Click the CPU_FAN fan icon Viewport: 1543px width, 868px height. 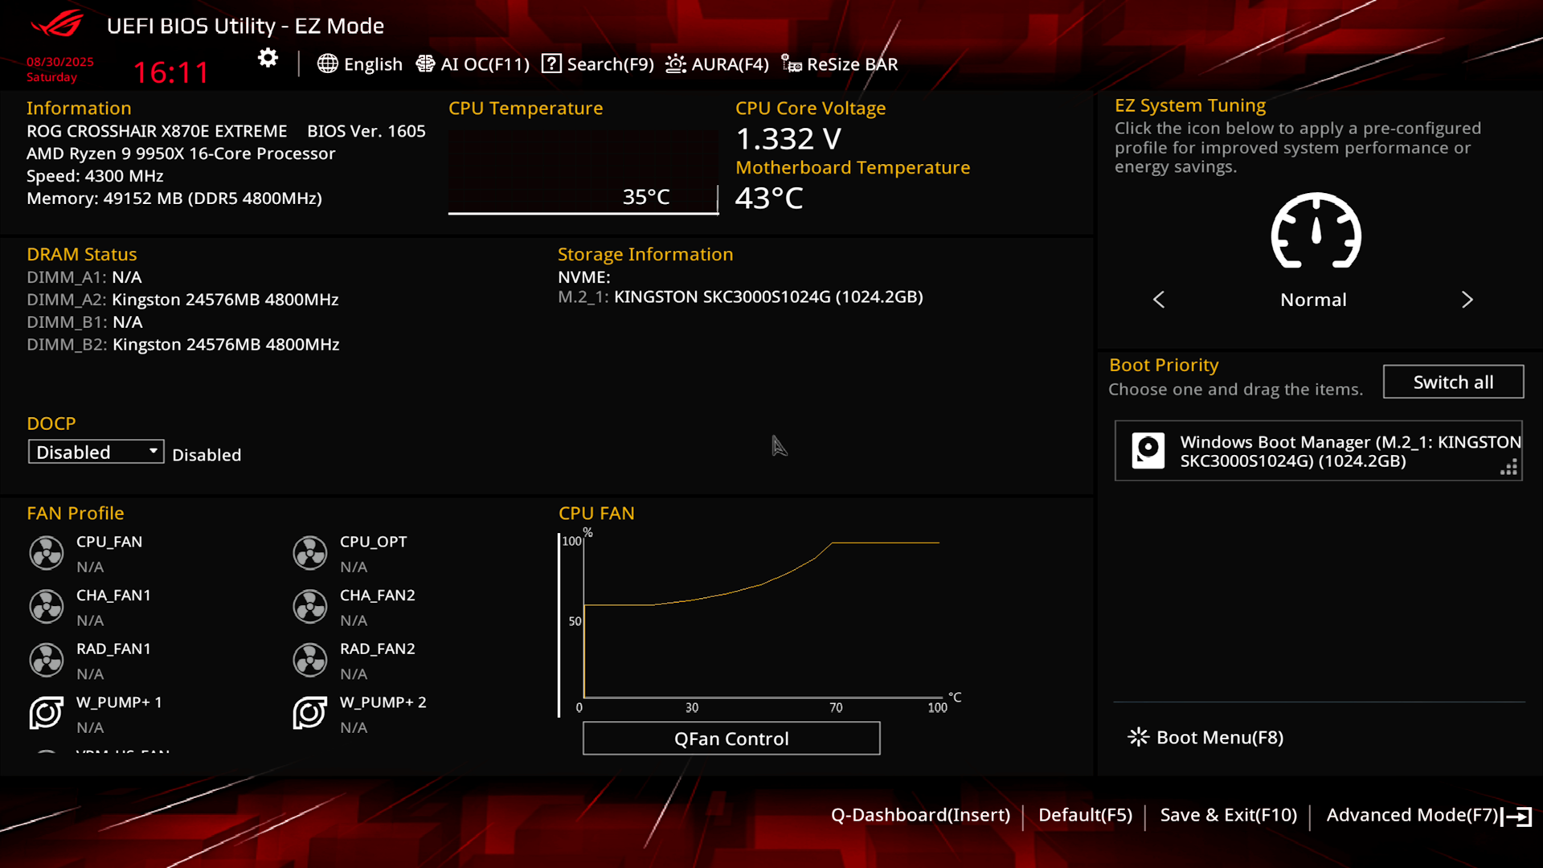47,553
